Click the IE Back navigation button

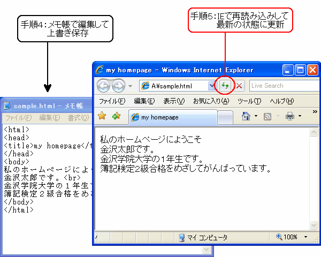[x=103, y=86]
